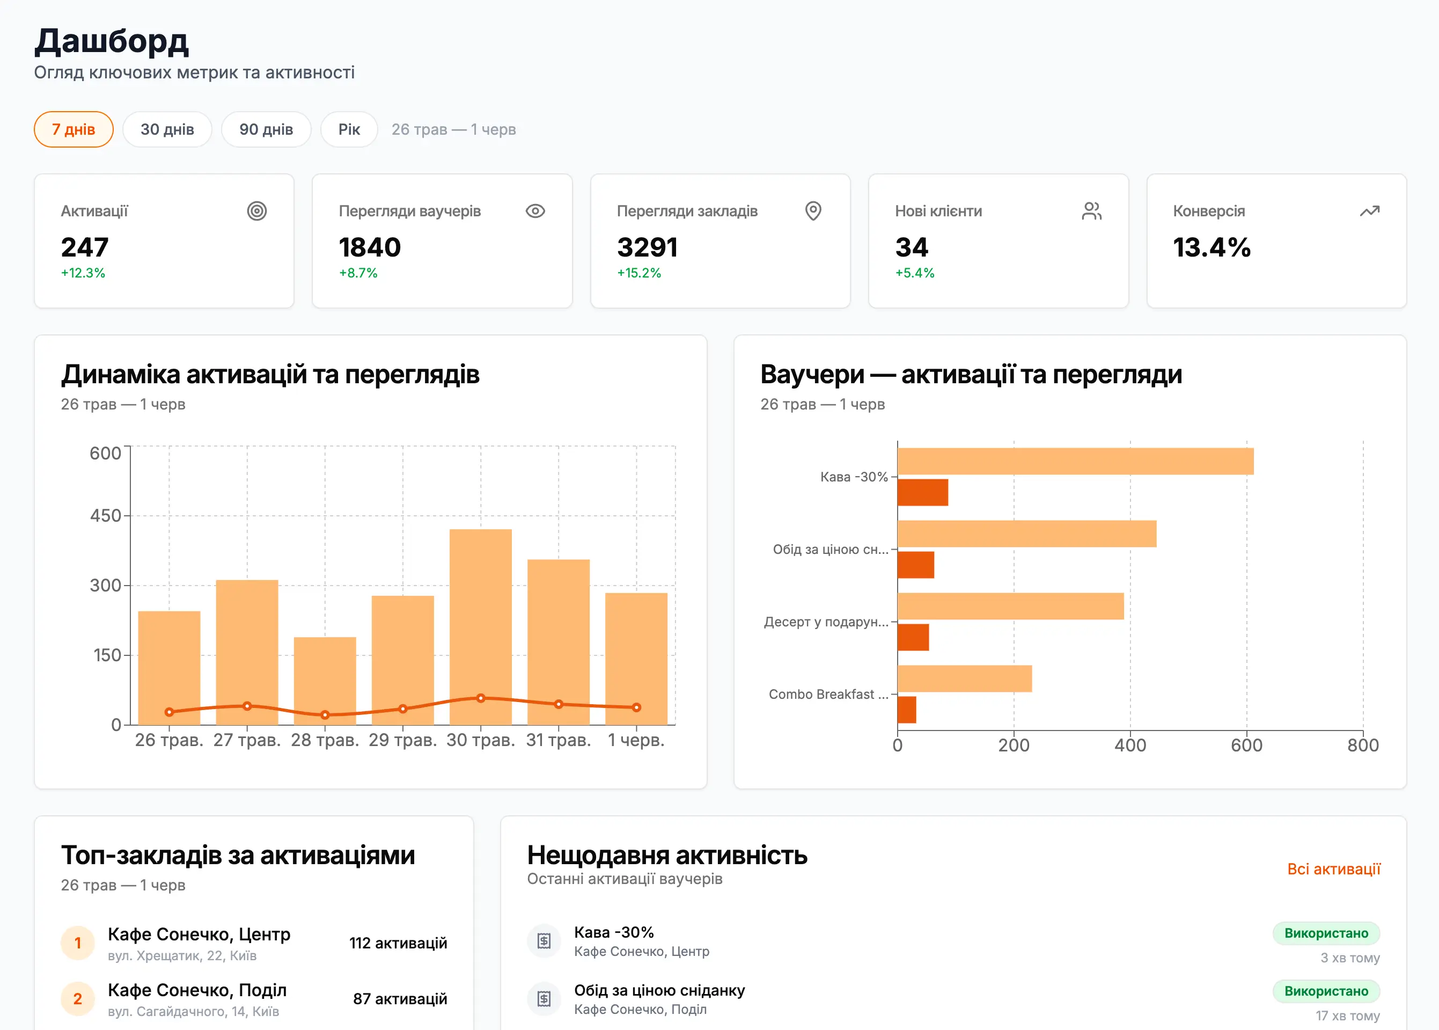Click the 29 трав. bar in dynamics chart
This screenshot has width=1439, height=1030.
click(x=402, y=660)
